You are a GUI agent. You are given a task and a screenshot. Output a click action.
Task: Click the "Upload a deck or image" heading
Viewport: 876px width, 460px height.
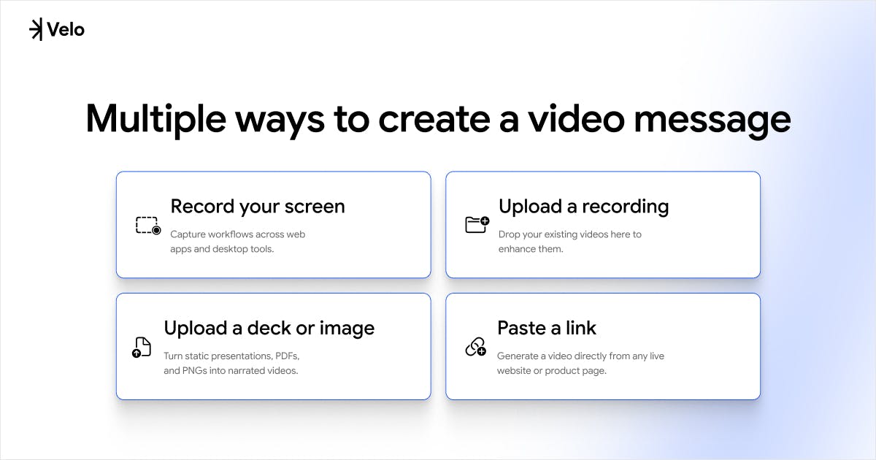pos(269,329)
